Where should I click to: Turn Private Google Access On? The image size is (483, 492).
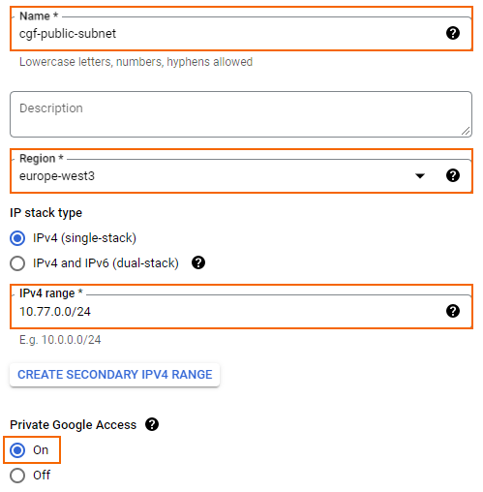coord(17,450)
